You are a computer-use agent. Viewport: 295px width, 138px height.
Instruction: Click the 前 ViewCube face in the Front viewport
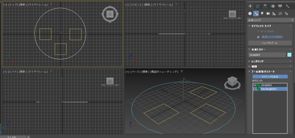pos(232,14)
